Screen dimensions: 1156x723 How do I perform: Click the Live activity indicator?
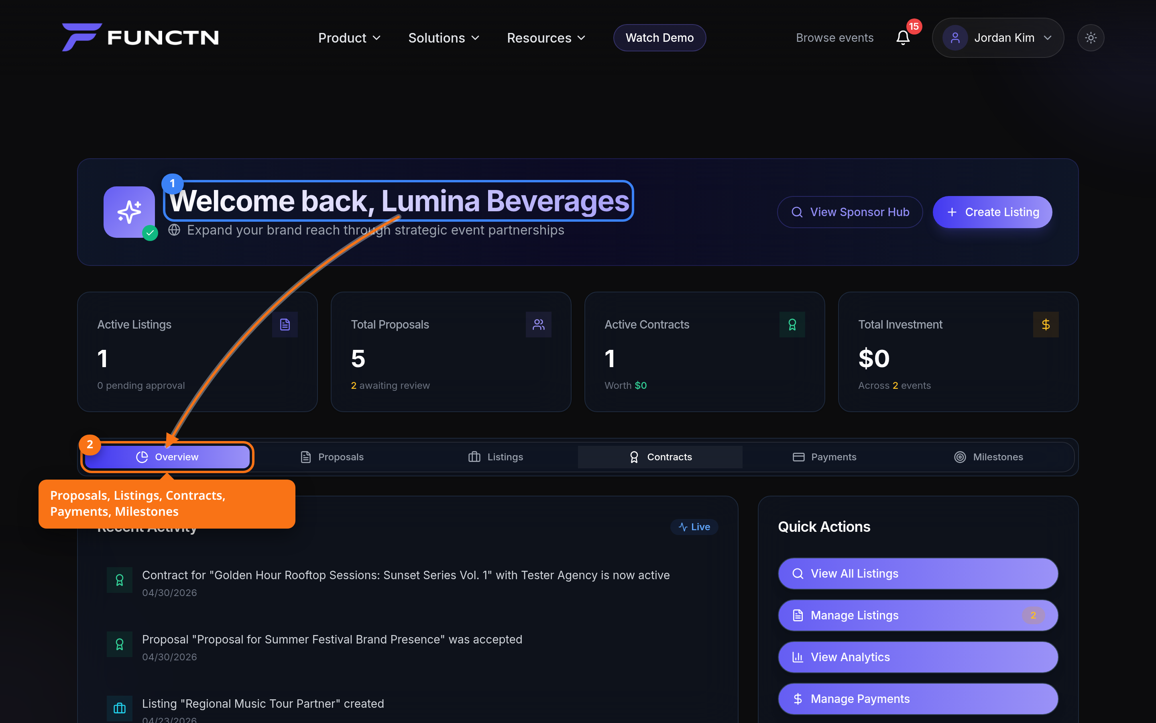click(x=694, y=527)
